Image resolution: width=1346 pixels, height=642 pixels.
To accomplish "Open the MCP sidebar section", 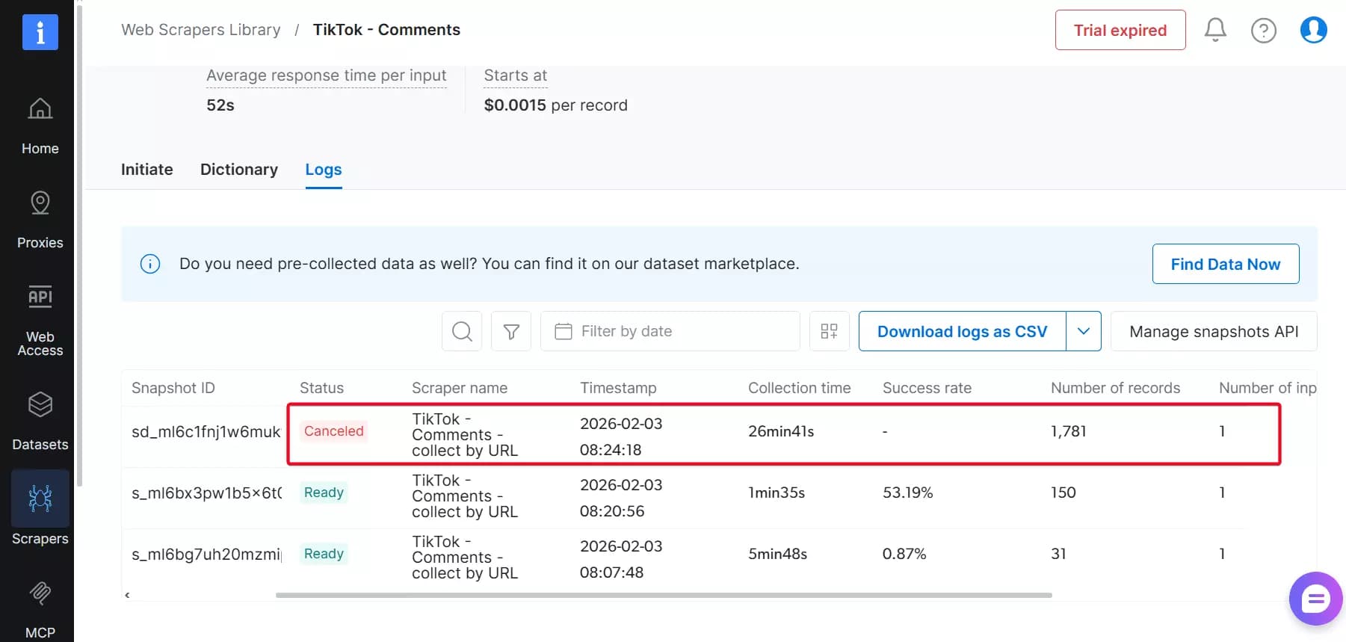I will [40, 610].
